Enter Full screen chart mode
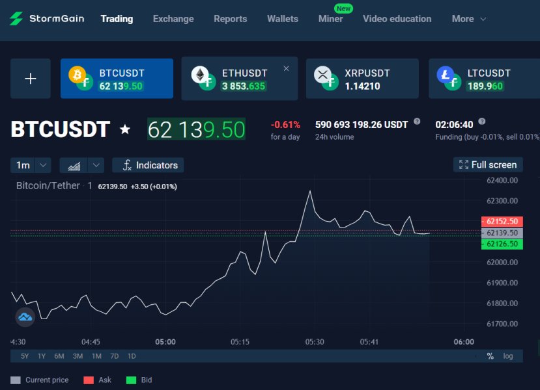The height and width of the screenshot is (390, 540). point(488,164)
